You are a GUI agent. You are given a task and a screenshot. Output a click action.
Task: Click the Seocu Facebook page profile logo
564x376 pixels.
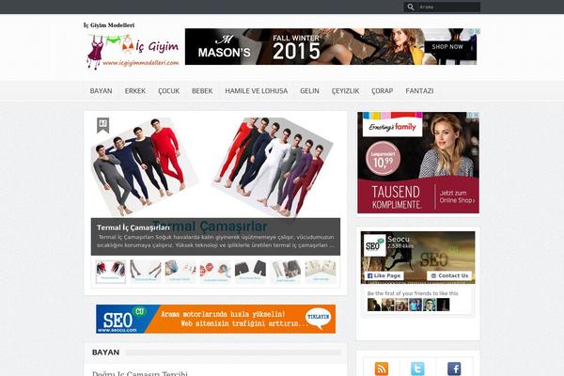(374, 245)
